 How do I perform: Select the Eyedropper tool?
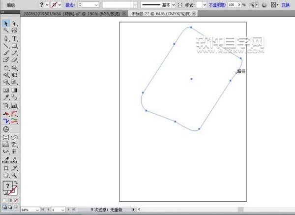tap(6, 97)
